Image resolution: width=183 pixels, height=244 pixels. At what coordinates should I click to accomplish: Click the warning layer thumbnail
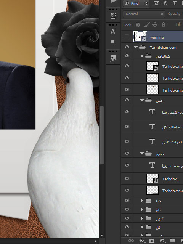pos(140,37)
